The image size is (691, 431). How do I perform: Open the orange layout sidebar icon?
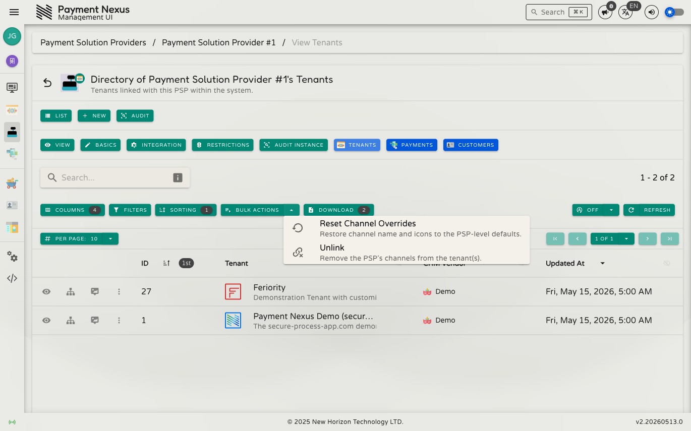click(x=12, y=227)
